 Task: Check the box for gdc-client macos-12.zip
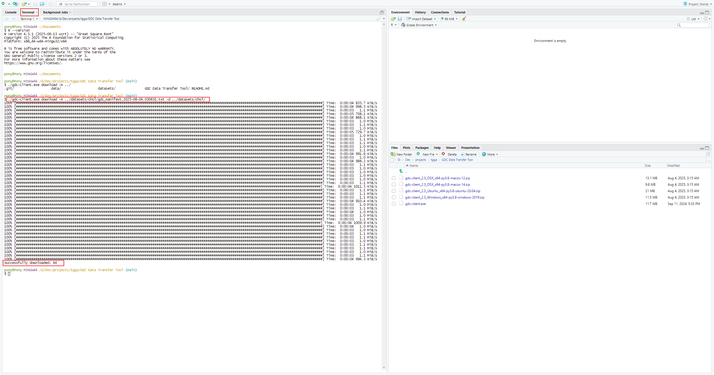point(394,178)
